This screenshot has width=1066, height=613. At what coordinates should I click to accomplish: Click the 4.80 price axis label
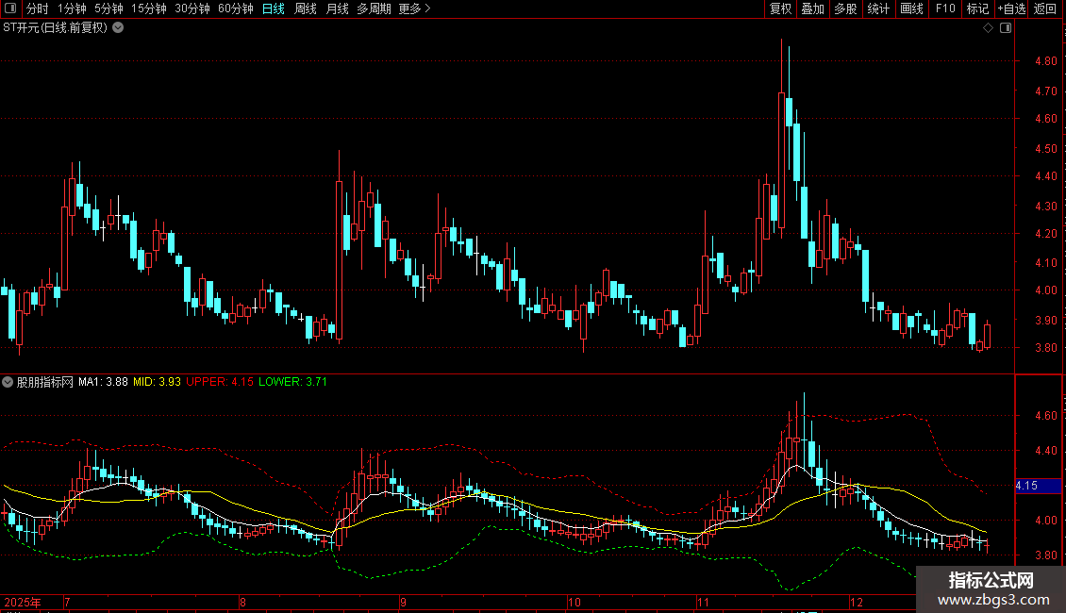1045,61
